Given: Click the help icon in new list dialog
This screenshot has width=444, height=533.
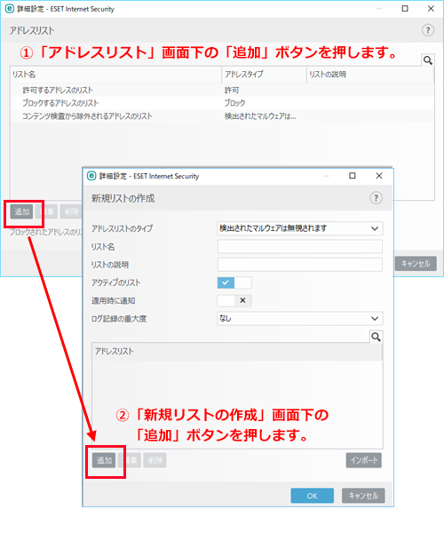Looking at the screenshot, I should [376, 198].
